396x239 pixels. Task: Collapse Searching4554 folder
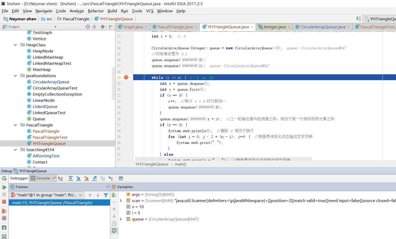click(15, 150)
